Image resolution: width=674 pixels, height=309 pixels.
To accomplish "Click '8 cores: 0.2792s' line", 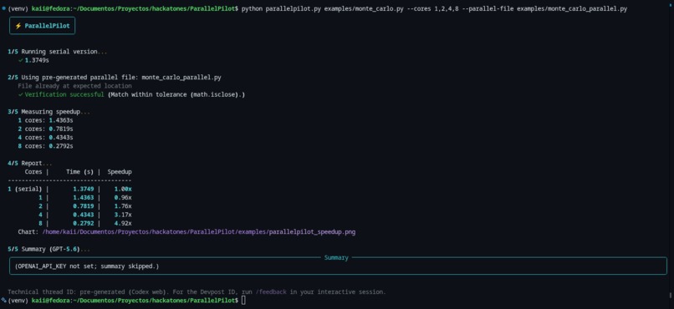I will pyautogui.click(x=45, y=146).
